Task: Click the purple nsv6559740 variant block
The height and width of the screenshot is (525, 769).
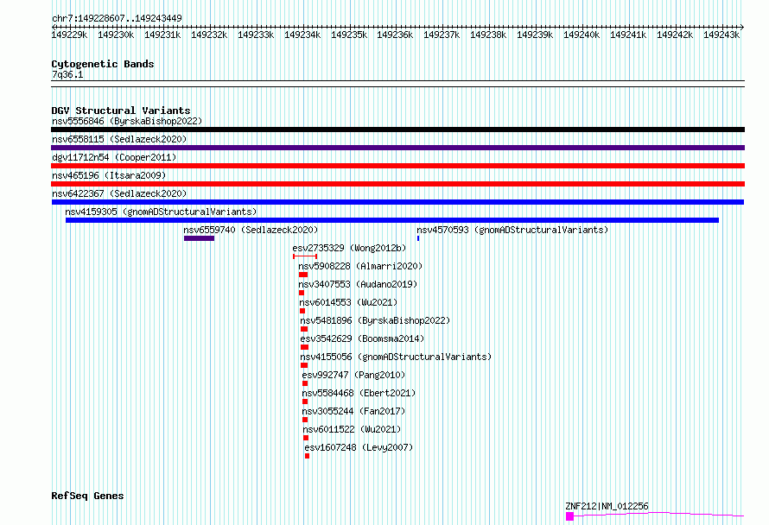Action: [x=199, y=238]
